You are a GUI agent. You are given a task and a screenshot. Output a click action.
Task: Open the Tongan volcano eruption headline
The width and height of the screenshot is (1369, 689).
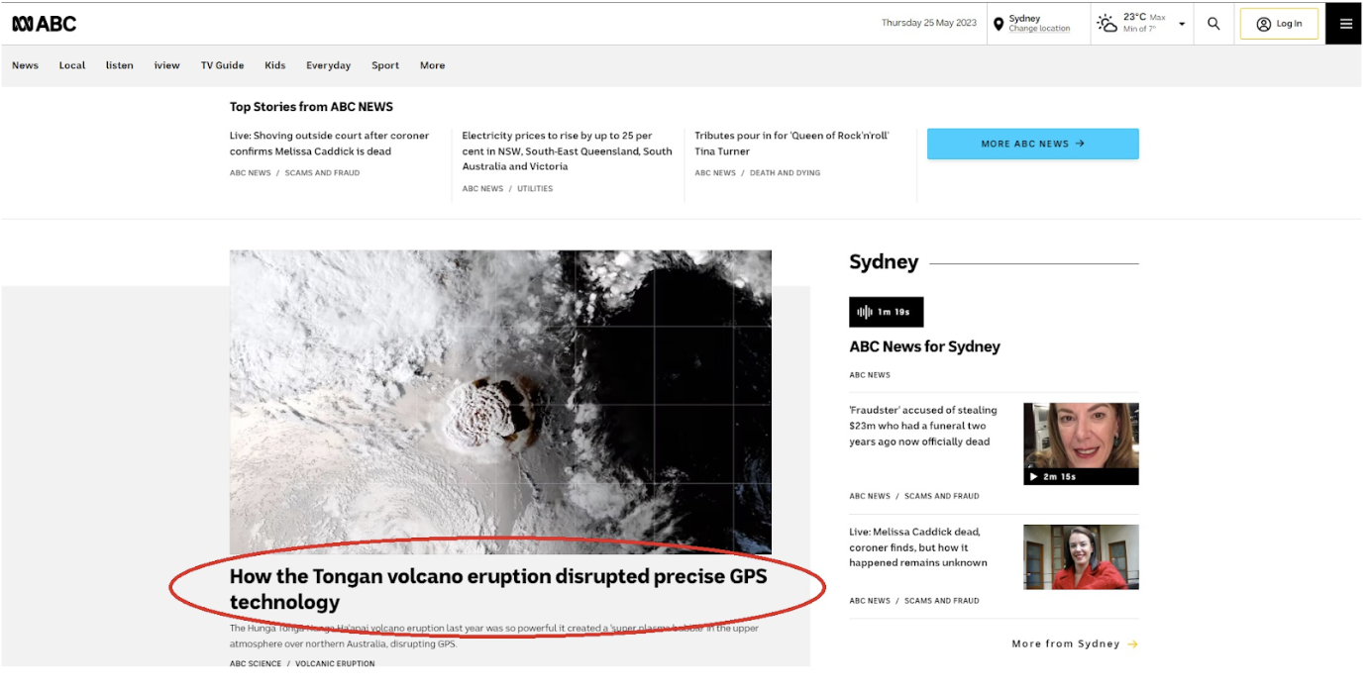[x=497, y=588]
